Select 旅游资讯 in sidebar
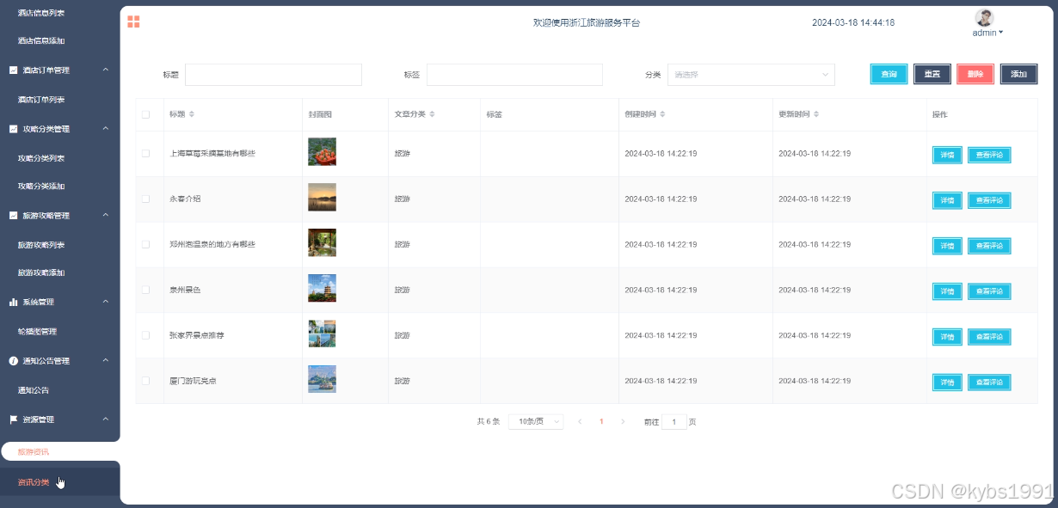This screenshot has width=1058, height=508. [x=34, y=451]
